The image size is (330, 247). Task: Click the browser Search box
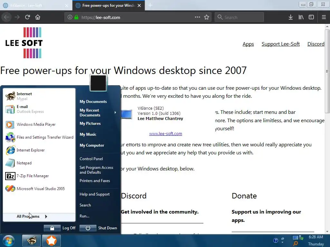point(239,17)
